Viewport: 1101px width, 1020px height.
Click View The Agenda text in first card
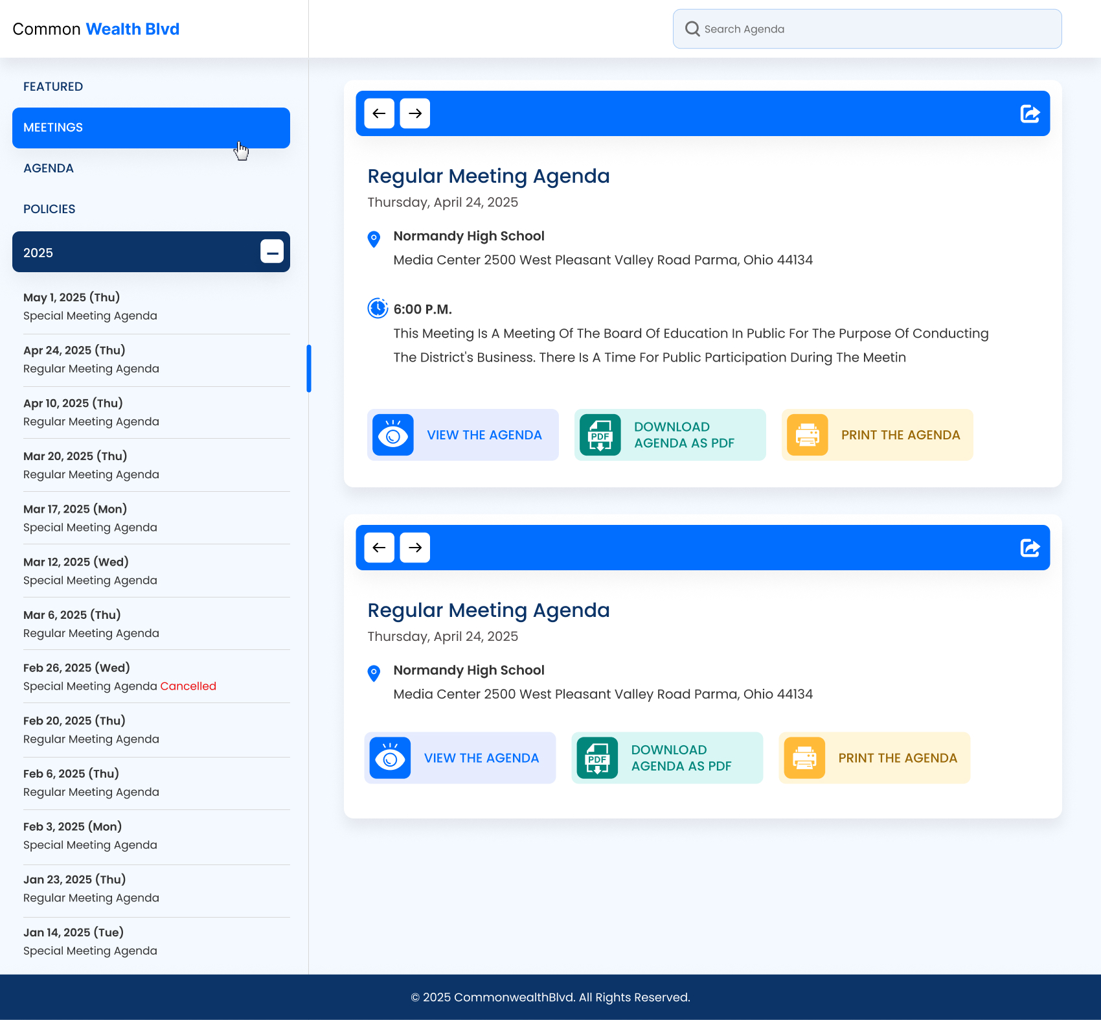coord(484,435)
